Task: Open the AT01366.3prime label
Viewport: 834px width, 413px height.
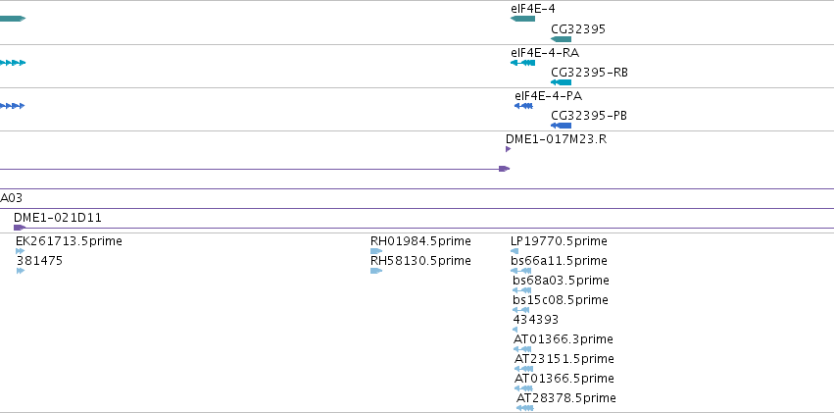Action: click(x=564, y=339)
